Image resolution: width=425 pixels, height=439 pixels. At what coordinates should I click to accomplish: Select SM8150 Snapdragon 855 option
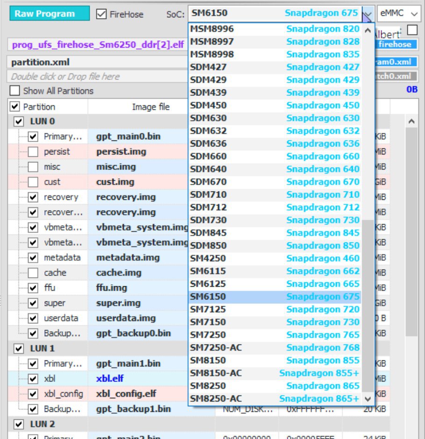(275, 360)
